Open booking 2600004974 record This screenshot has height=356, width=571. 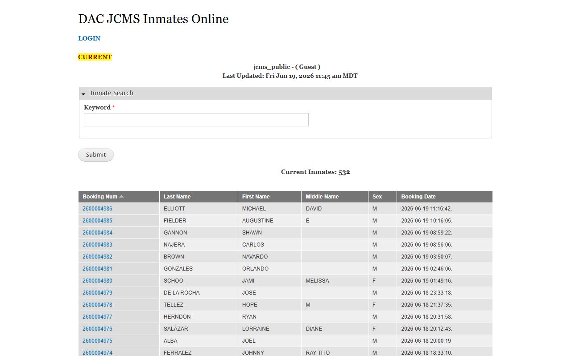[x=97, y=353]
